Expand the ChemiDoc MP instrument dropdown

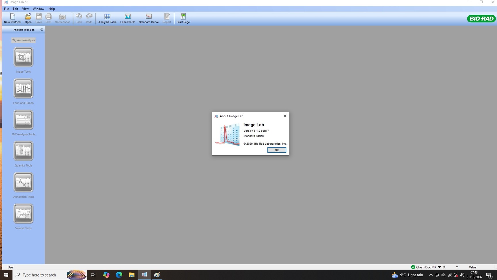pos(439,267)
